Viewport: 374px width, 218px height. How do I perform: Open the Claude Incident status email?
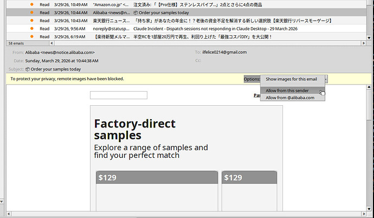click(x=186, y=29)
